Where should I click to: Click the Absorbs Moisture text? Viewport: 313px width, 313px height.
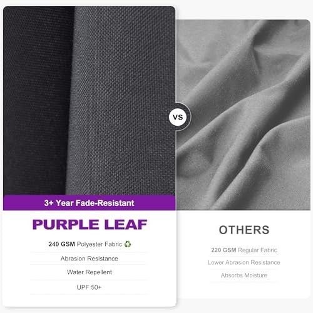pos(244,275)
